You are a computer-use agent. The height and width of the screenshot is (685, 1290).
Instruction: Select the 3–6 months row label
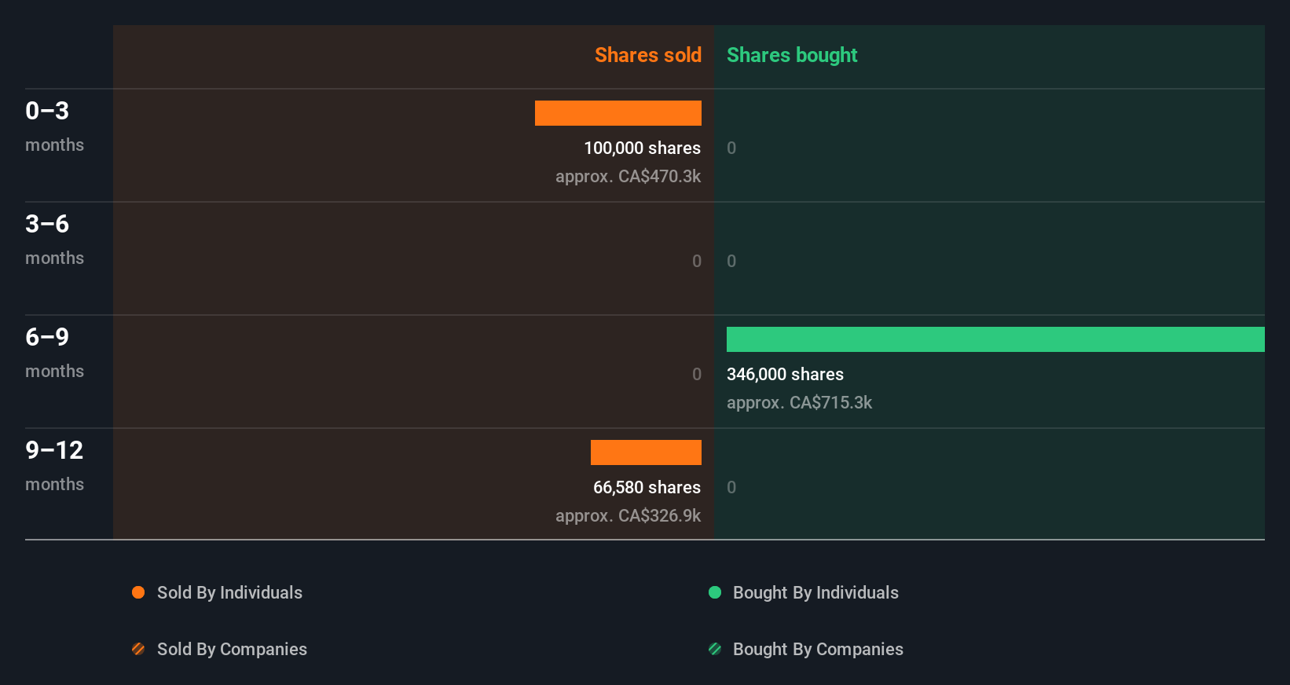point(54,240)
